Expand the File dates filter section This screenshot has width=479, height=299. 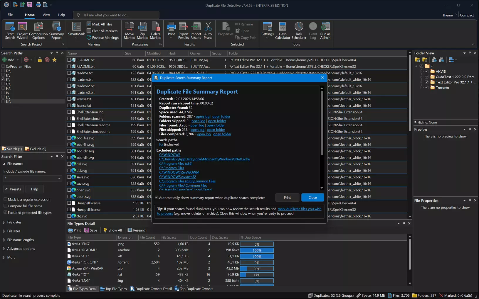14,222
